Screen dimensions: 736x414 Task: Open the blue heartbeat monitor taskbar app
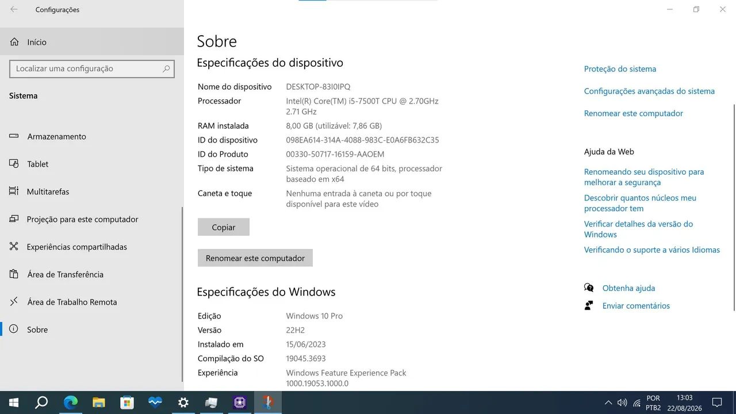pyautogui.click(x=155, y=402)
